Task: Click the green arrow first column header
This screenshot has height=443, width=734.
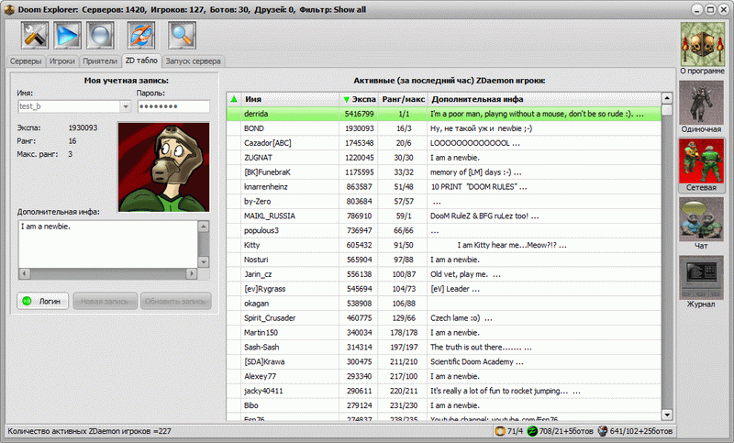Action: (234, 98)
